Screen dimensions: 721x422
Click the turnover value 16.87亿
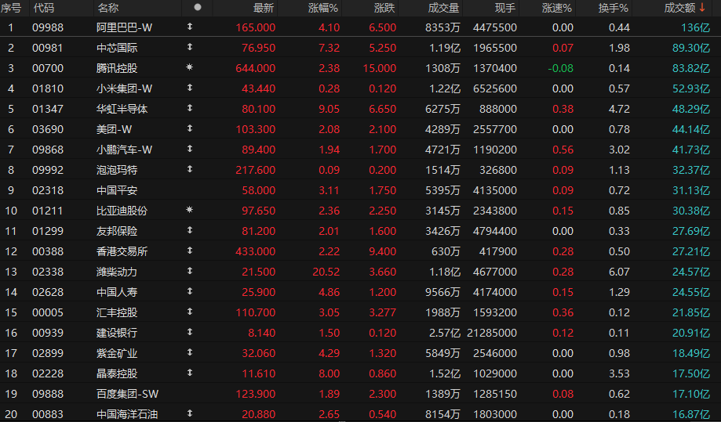pyautogui.click(x=691, y=414)
